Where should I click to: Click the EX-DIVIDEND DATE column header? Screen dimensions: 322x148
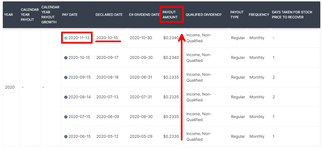tap(144, 15)
